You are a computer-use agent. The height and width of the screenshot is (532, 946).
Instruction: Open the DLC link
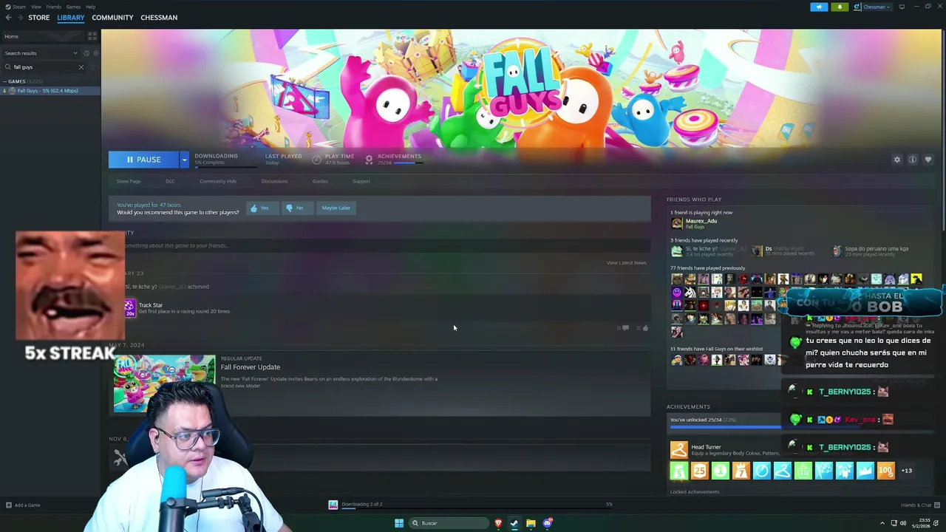pos(170,181)
